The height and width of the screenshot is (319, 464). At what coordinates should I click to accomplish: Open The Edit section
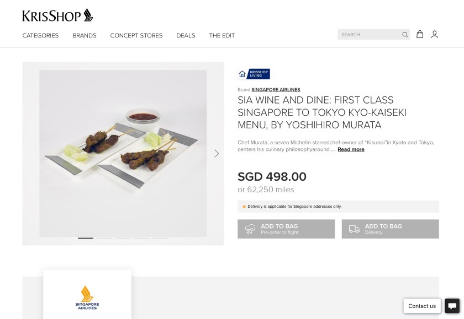click(x=222, y=35)
